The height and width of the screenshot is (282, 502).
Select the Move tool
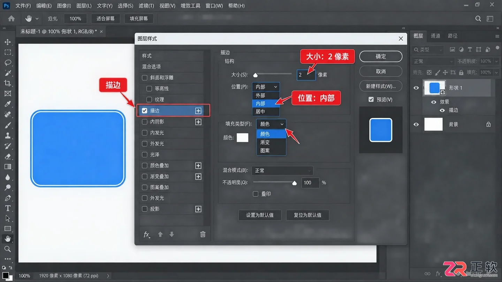(x=8, y=42)
